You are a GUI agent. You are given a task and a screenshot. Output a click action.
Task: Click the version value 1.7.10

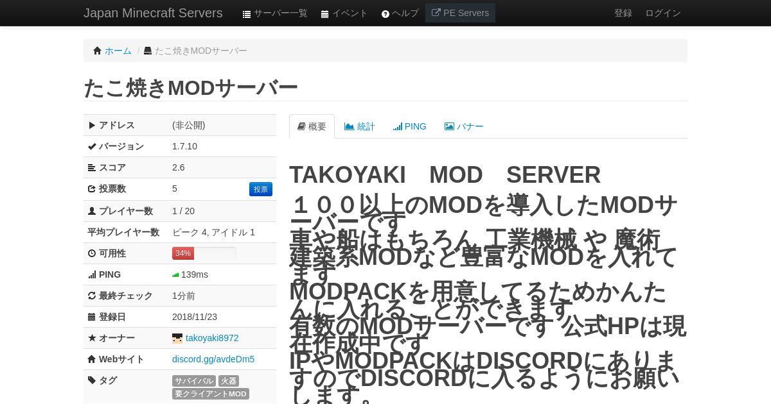point(184,146)
